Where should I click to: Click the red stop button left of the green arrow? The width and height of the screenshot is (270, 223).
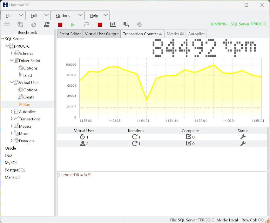click(60, 25)
